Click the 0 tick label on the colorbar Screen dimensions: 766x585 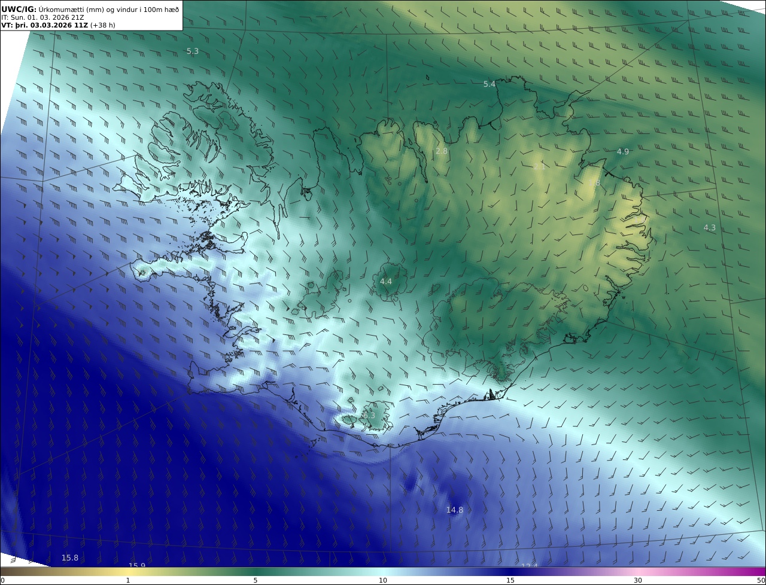(2, 580)
